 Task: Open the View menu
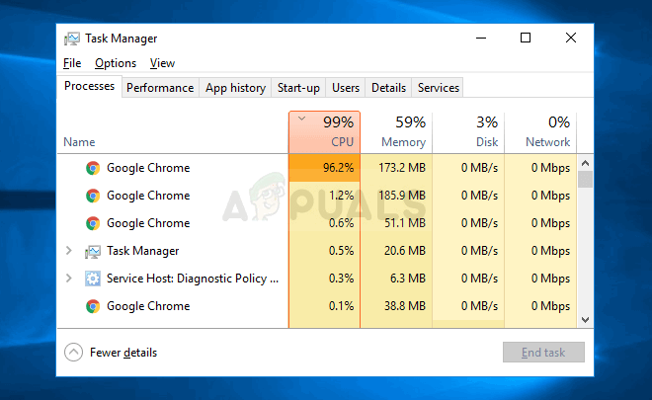point(162,63)
